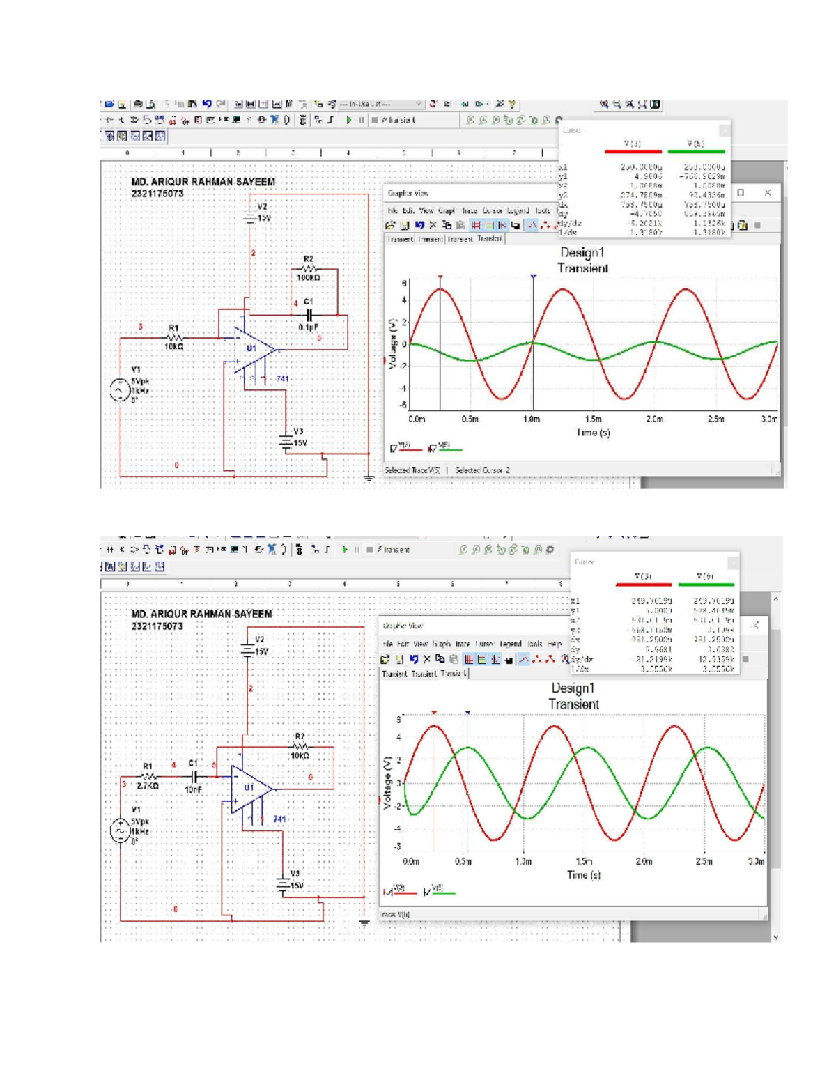Image resolution: width=836 pixels, height=1082 pixels.
Task: Select blue cursor marker on bottom graph
Action: [467, 713]
